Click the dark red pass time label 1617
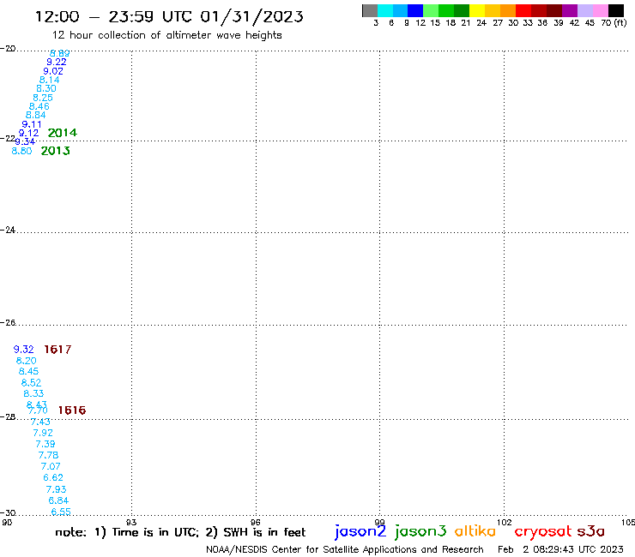 [x=57, y=350]
